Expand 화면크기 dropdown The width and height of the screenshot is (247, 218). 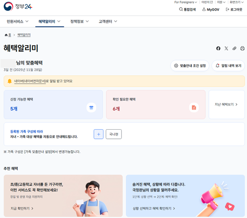[236, 2]
